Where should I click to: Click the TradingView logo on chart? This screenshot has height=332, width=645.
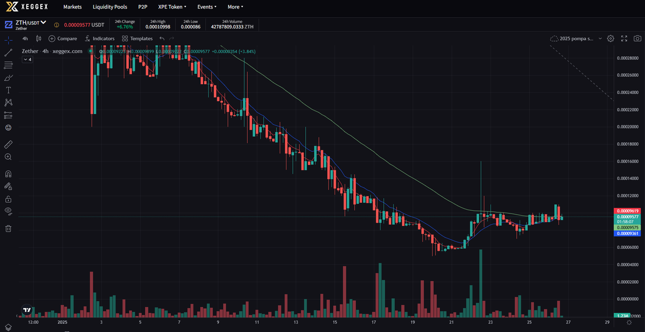tap(27, 309)
